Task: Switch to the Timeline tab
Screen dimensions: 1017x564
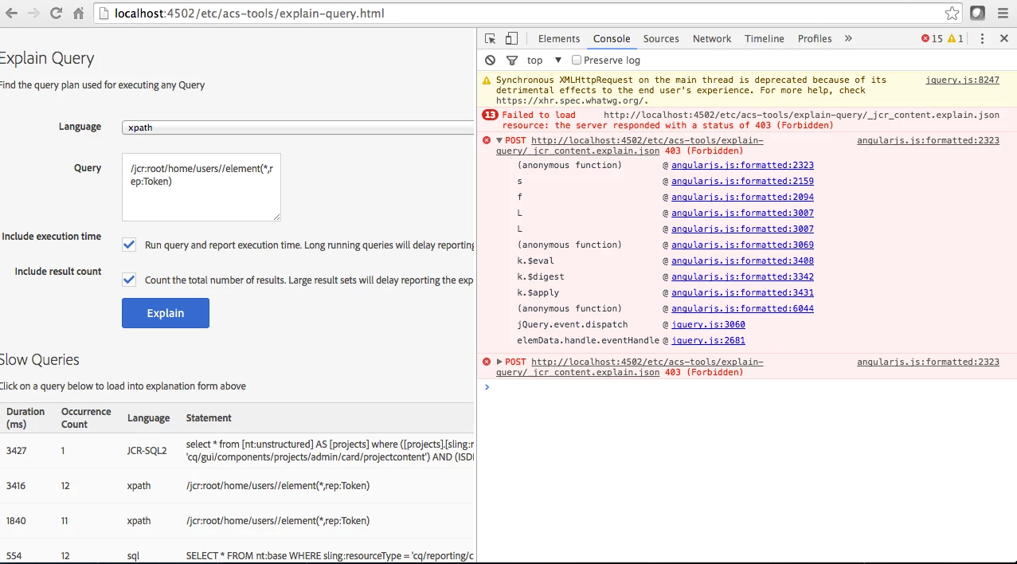Action: [x=765, y=38]
